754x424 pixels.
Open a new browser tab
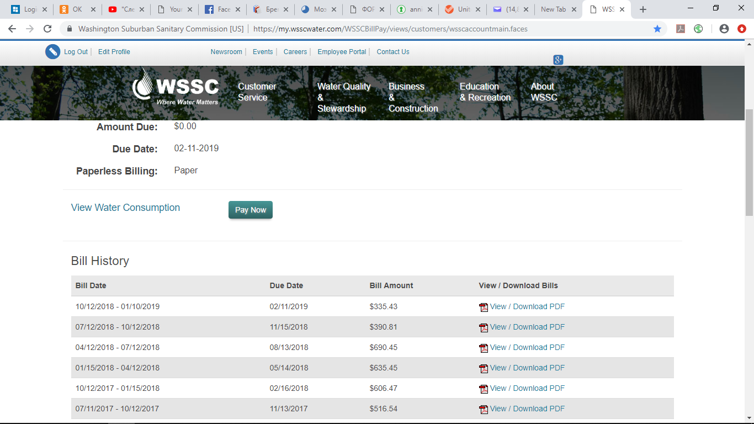(x=643, y=9)
